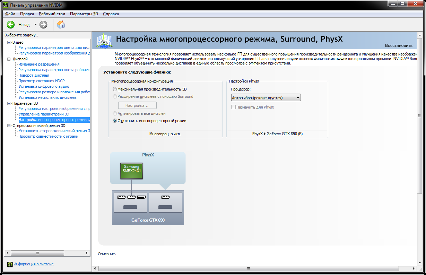Image resolution: width=426 pixels, height=275 pixels.
Task: Open 'Регулировка размера и положения' task
Action: [x=54, y=92]
